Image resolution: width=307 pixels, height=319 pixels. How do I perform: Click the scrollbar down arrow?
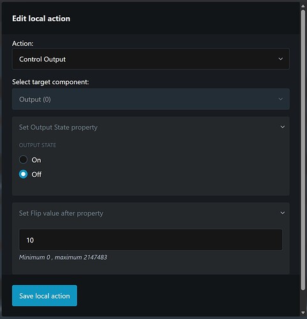pos(303,313)
